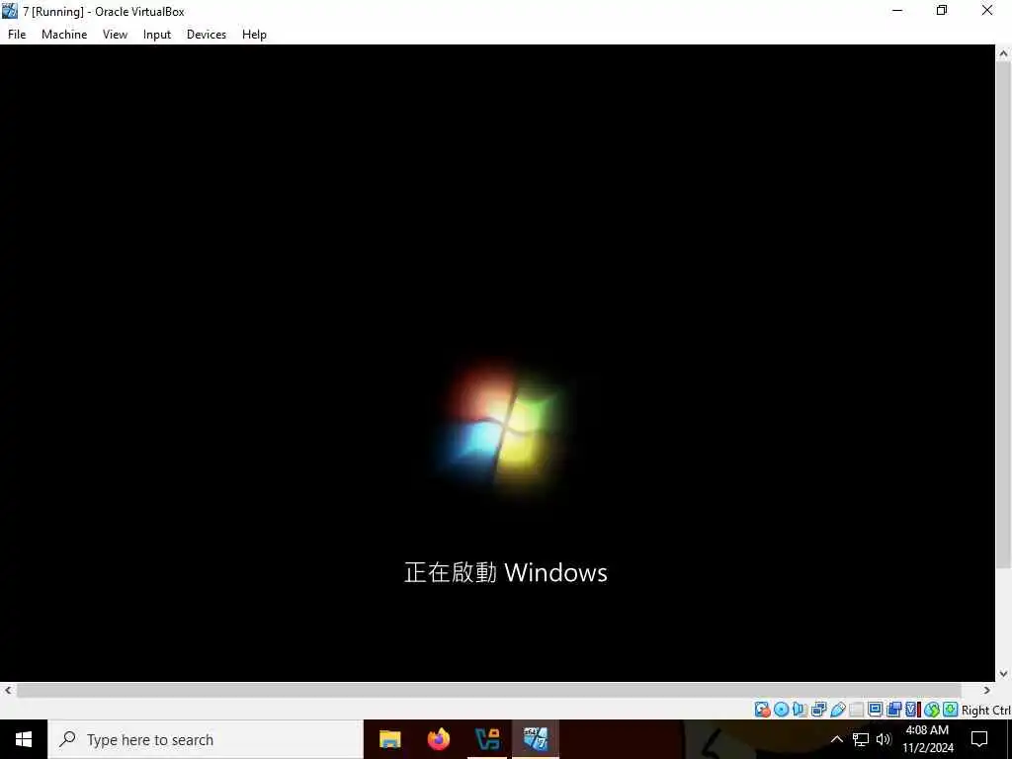
Task: Click the CPU virtualization status icon
Action: click(x=913, y=710)
